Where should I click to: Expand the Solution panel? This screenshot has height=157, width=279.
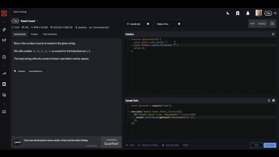(x=273, y=34)
